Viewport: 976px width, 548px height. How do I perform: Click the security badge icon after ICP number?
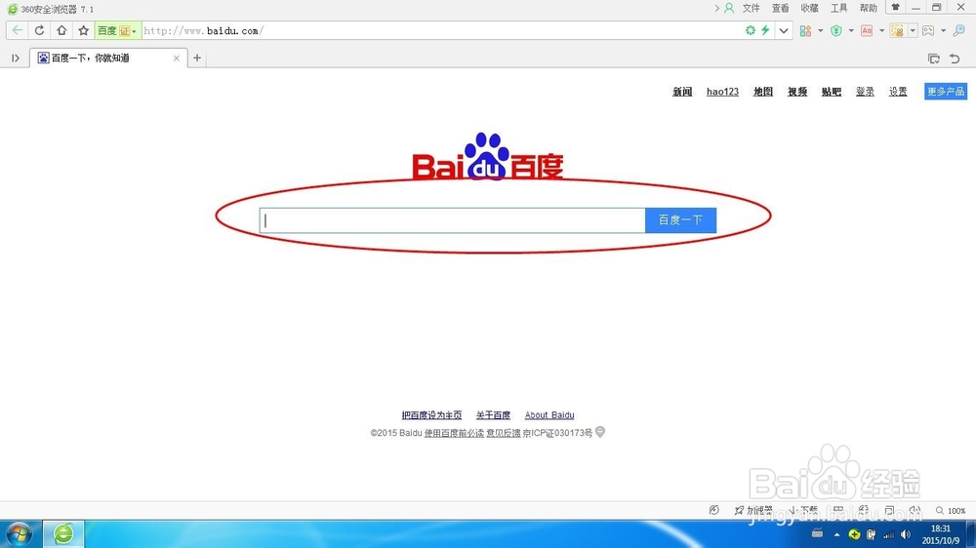[600, 432]
